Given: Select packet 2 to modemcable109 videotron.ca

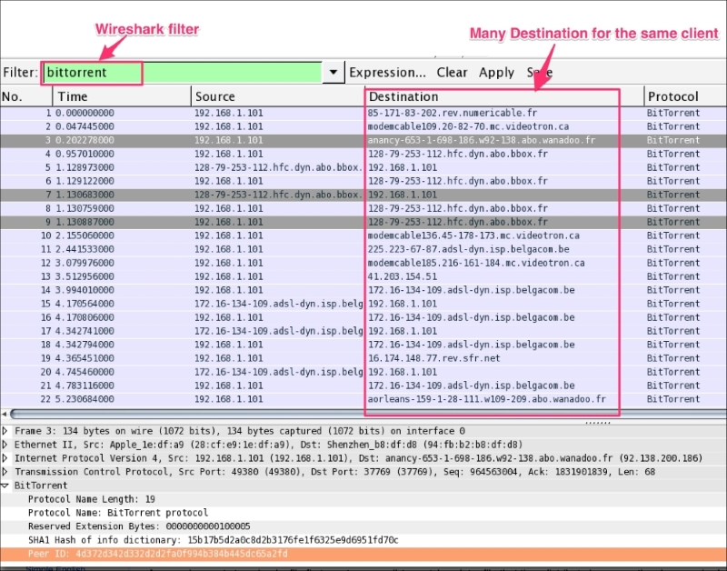Looking at the screenshot, I should click(x=363, y=126).
